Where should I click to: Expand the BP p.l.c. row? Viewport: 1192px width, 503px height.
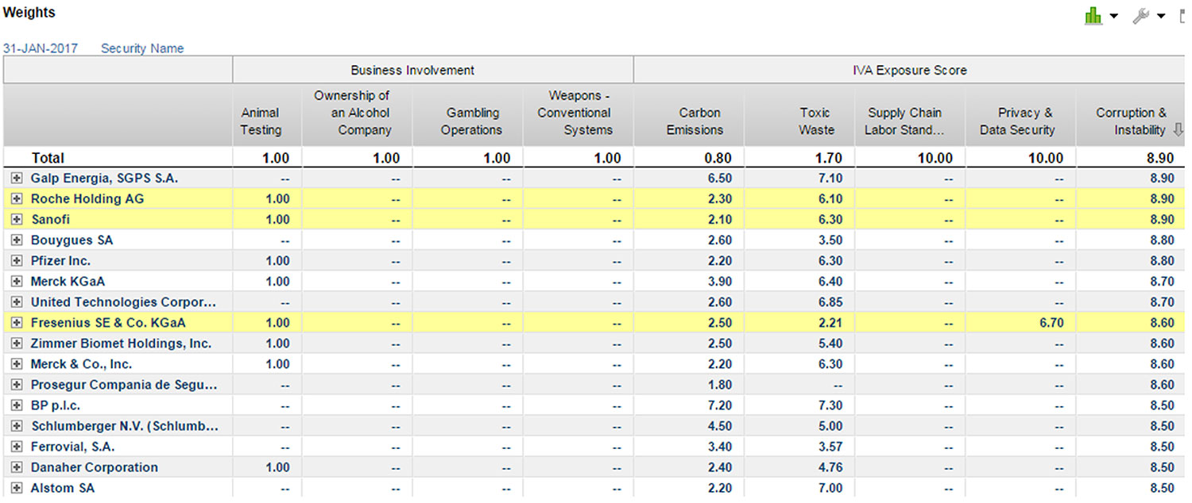(17, 405)
